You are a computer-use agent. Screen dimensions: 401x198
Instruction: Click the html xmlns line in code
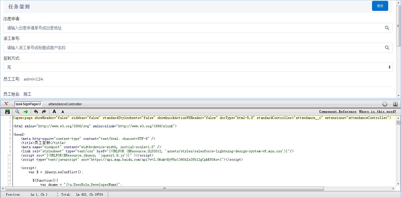pyautogui.click(x=95, y=126)
